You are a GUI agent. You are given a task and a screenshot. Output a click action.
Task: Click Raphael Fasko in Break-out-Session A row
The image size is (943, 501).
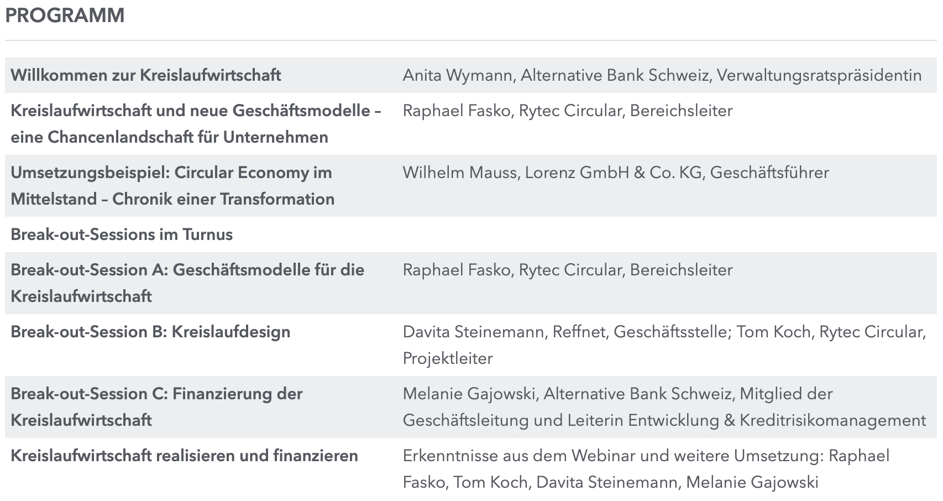[457, 270]
